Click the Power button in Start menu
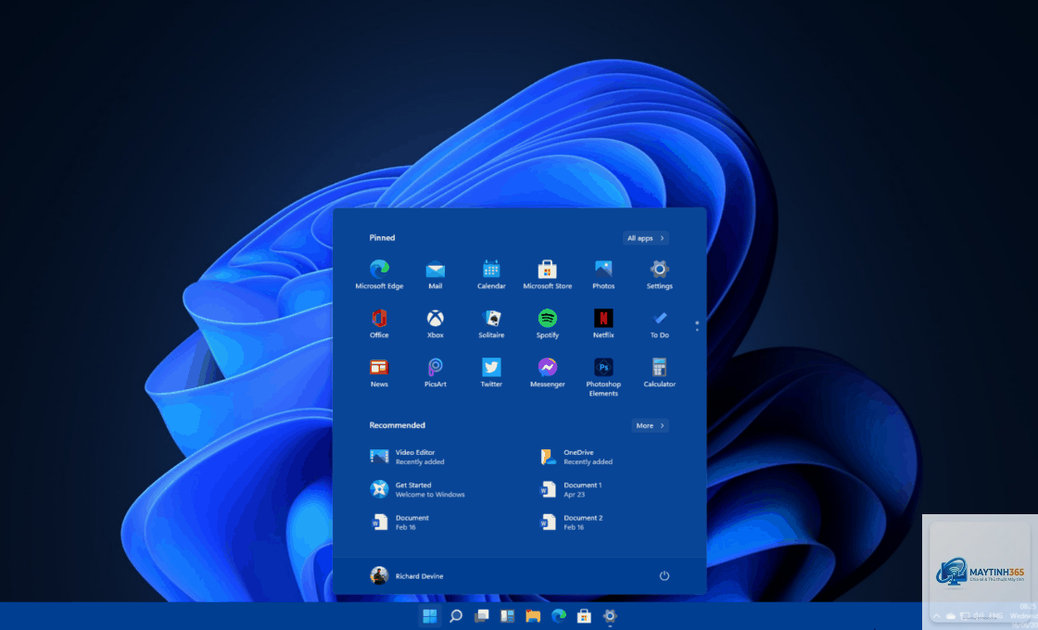 (664, 575)
